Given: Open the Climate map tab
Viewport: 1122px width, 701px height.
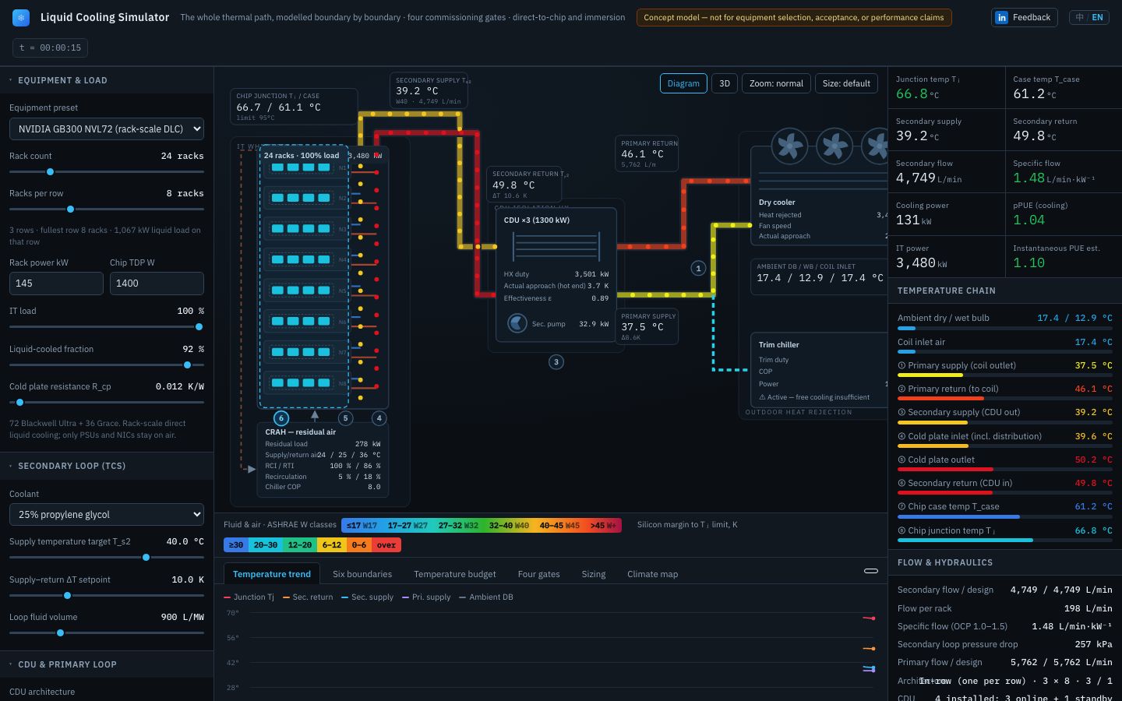Looking at the screenshot, I should (653, 574).
